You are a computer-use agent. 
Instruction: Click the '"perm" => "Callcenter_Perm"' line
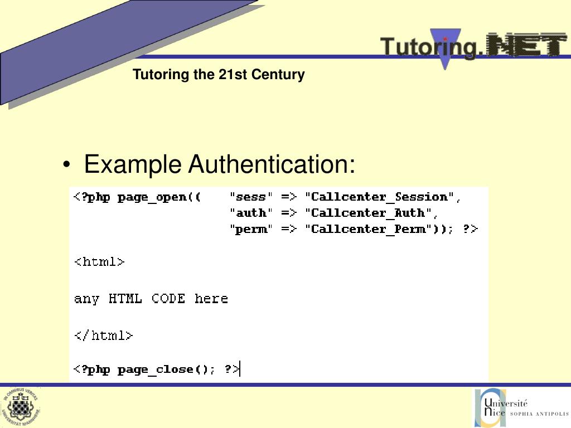[353, 229]
